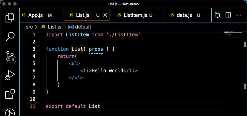Click 'List' in the function declaration
Viewport: 247px width, 116px height.
(x=77, y=49)
